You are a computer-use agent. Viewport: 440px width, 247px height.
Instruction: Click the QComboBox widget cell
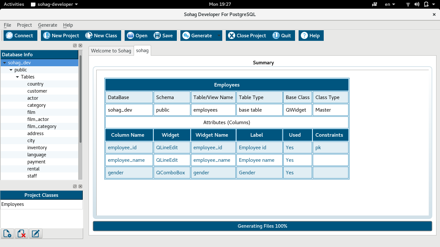[172, 173]
